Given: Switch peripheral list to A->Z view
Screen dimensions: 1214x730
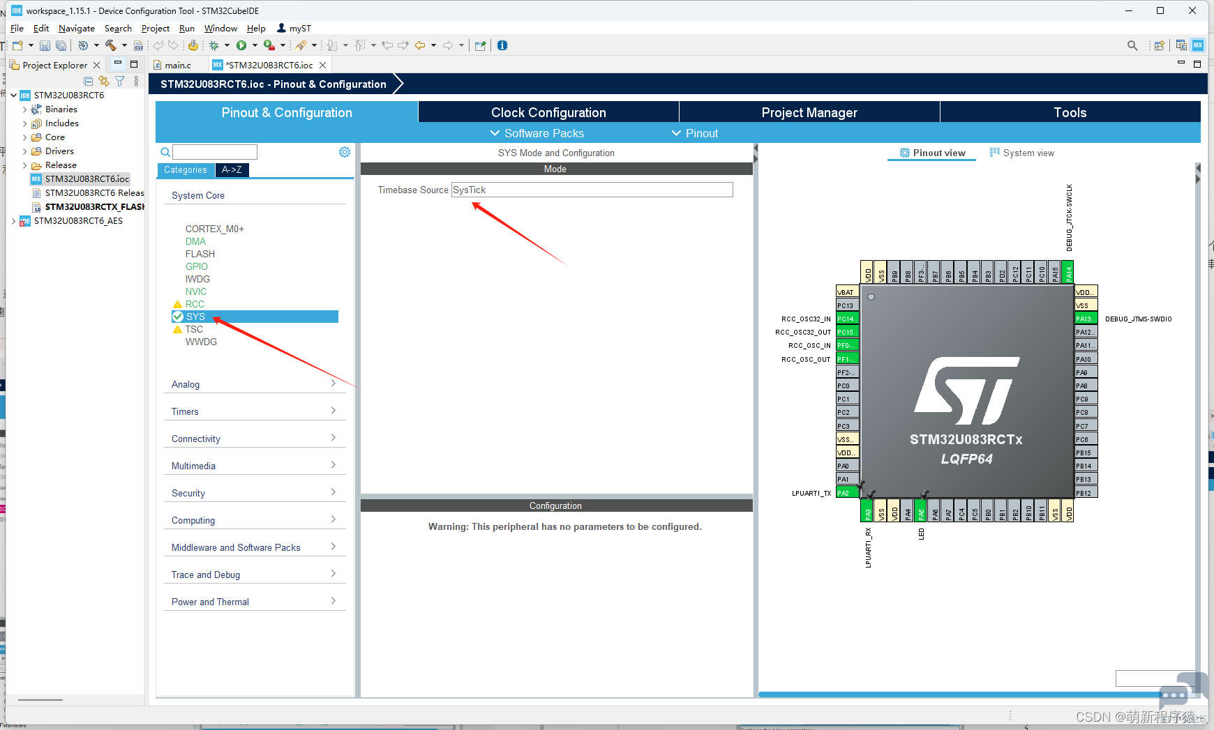Looking at the screenshot, I should tap(232, 170).
